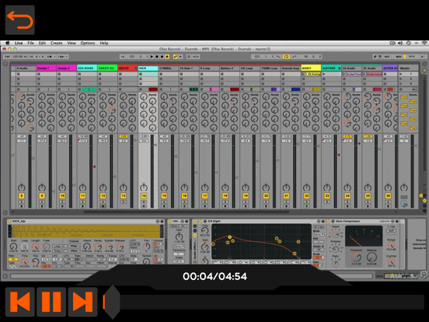This screenshot has height=322, width=429.
Task: Toggle the MIDI Arrangement Overdub plus button
Action: [x=167, y=57]
